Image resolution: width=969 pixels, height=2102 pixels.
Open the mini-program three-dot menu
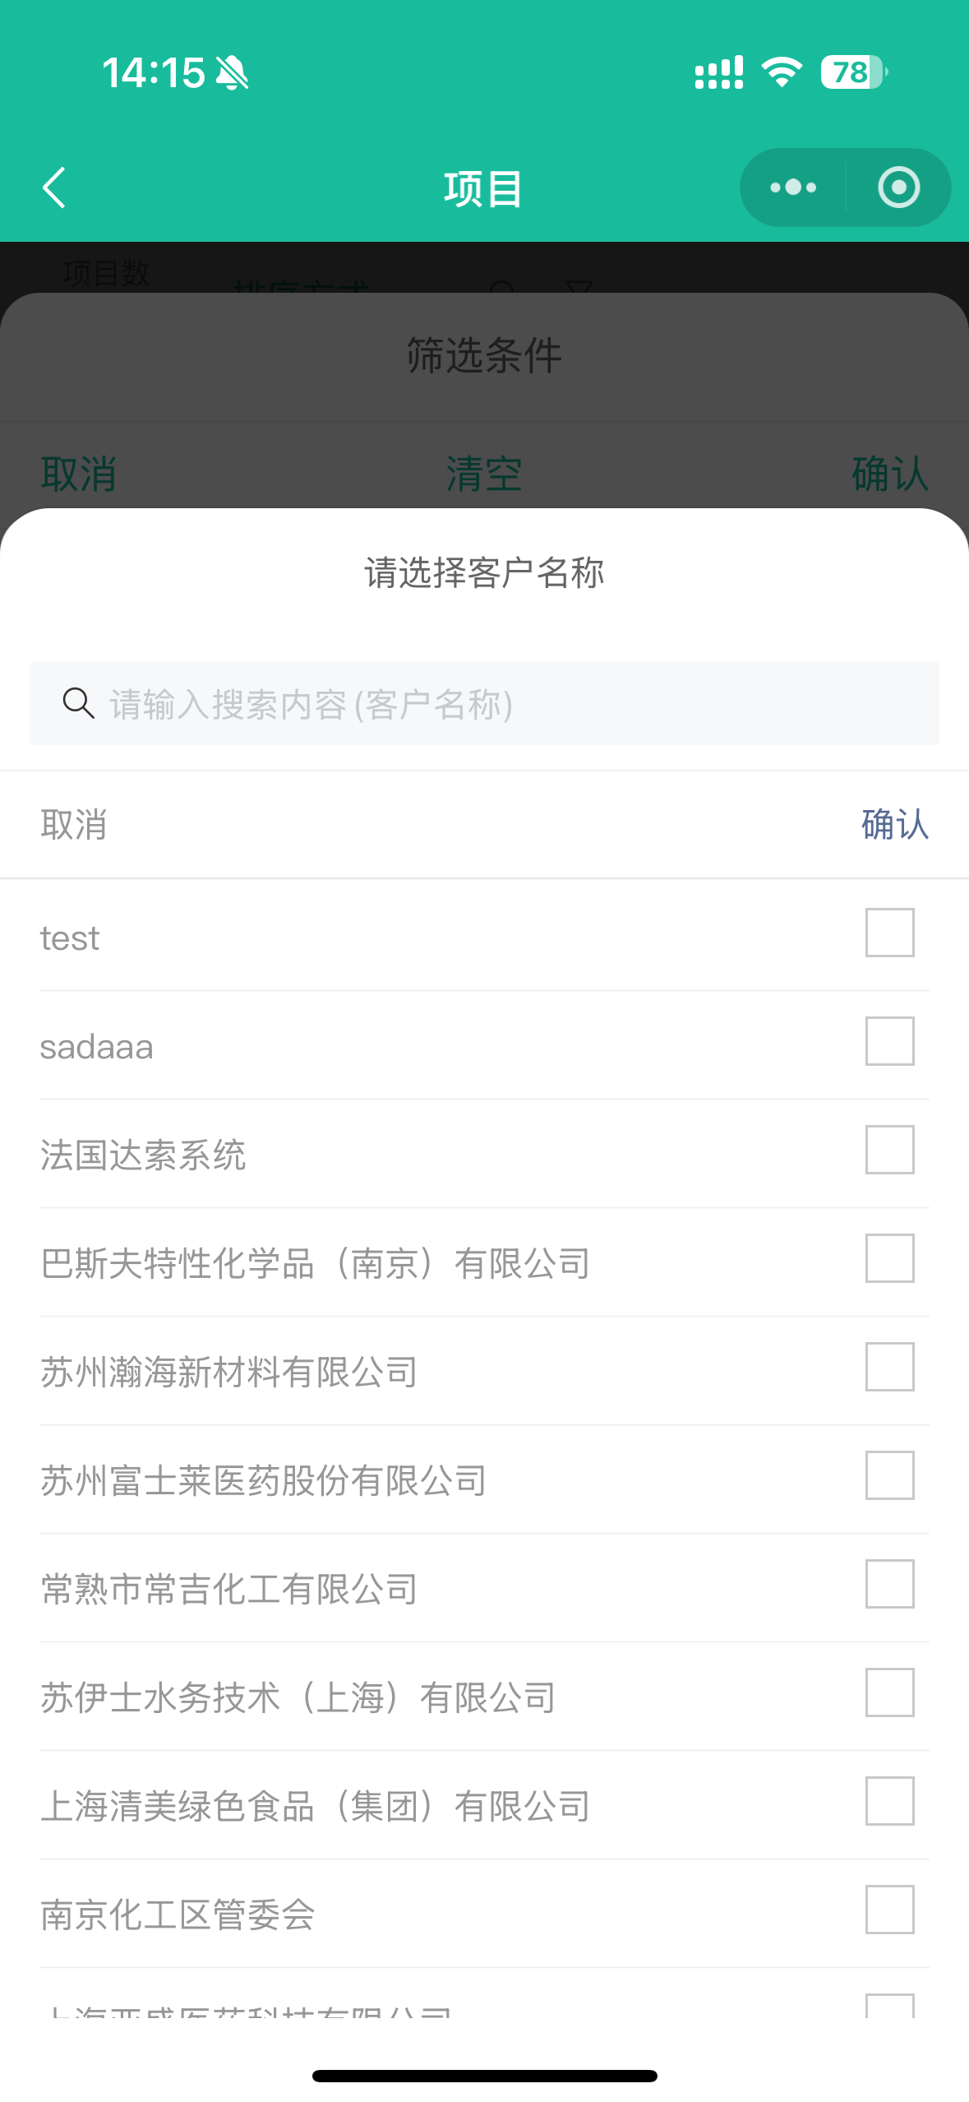point(793,188)
